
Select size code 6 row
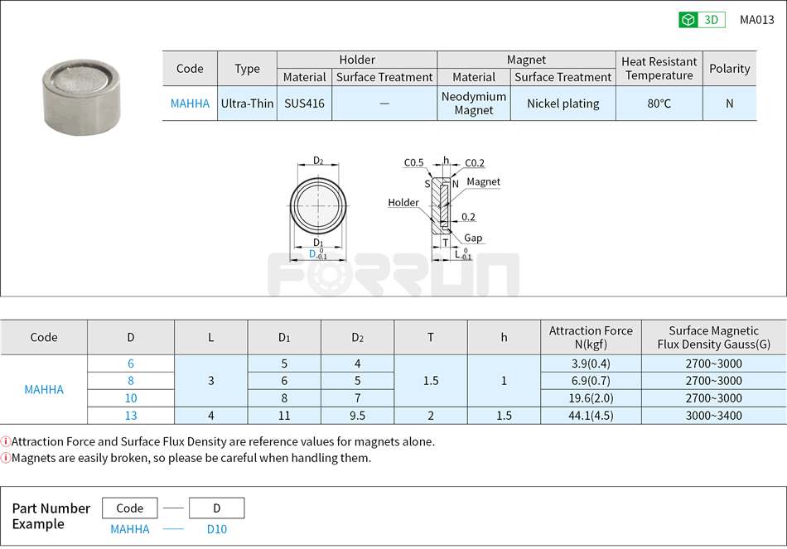[130, 364]
